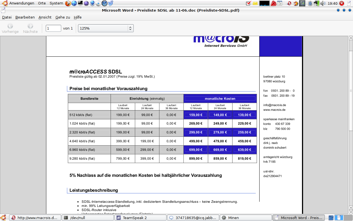Switch to TeamSpeak 2 taskbar window
353x221 pixels.
tap(140, 218)
